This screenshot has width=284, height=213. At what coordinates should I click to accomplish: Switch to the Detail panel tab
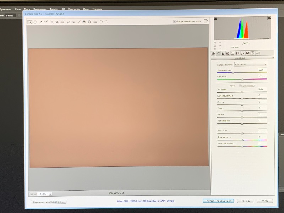[223, 54]
